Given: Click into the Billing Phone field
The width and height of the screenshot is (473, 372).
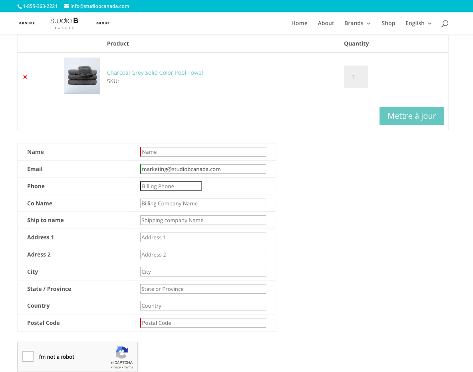Looking at the screenshot, I should [171, 186].
